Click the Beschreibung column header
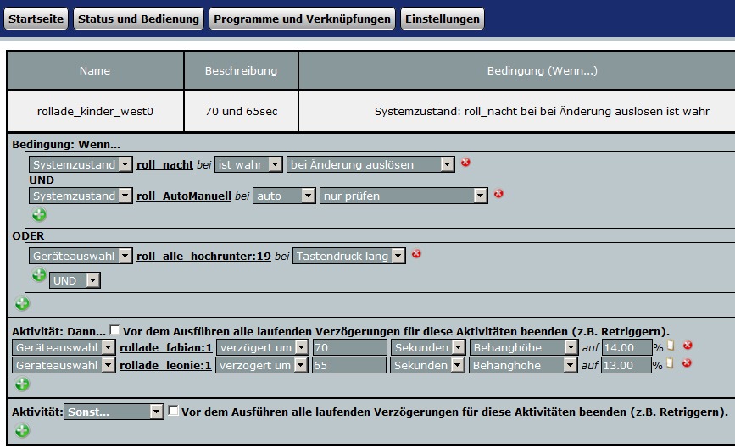 click(x=242, y=70)
